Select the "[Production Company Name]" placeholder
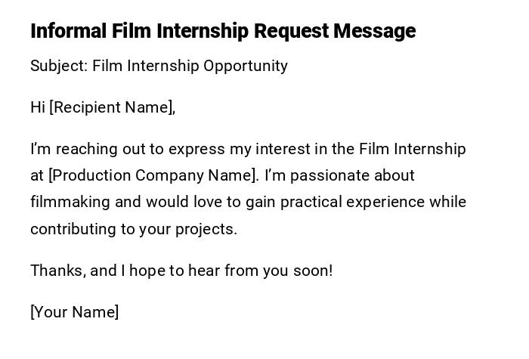The width and height of the screenshot is (529, 359). point(153,175)
